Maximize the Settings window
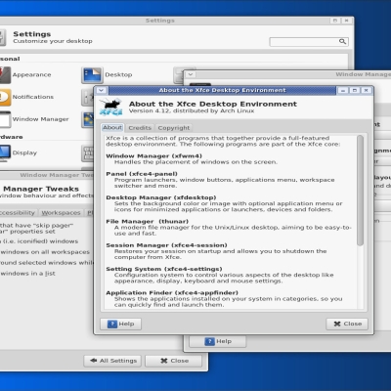This screenshot has width=391, height=391. point(335,21)
